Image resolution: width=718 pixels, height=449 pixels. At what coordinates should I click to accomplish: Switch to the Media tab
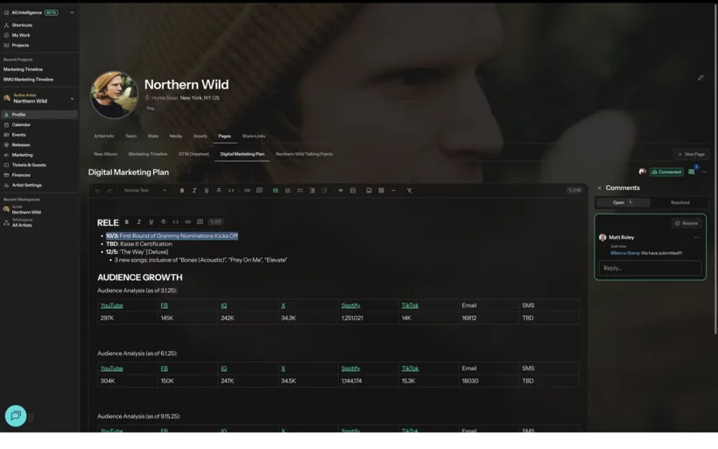(176, 137)
